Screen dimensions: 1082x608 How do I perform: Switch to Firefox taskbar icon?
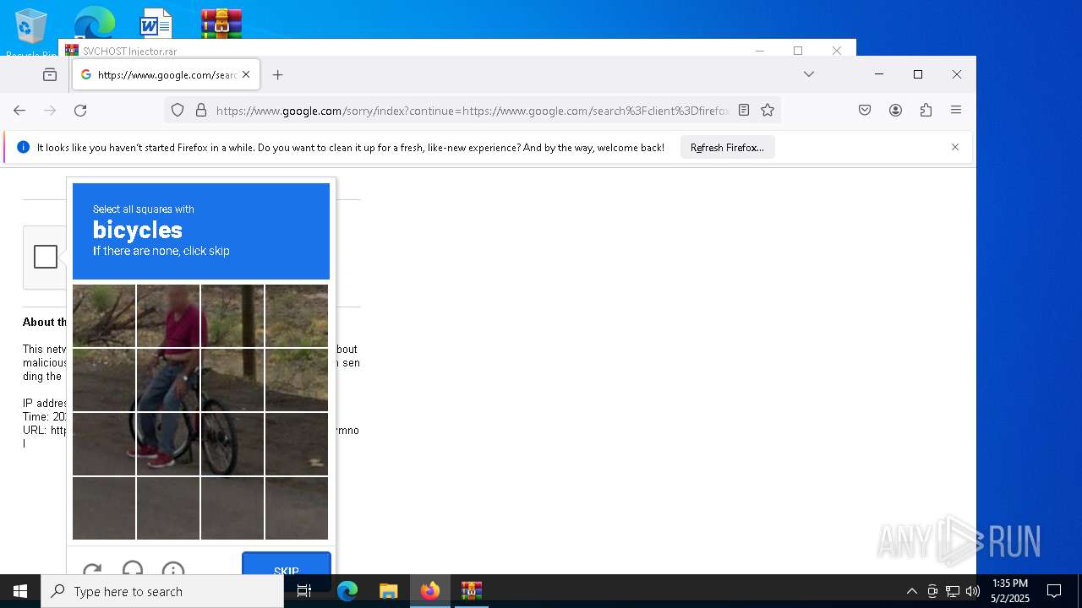coord(429,591)
